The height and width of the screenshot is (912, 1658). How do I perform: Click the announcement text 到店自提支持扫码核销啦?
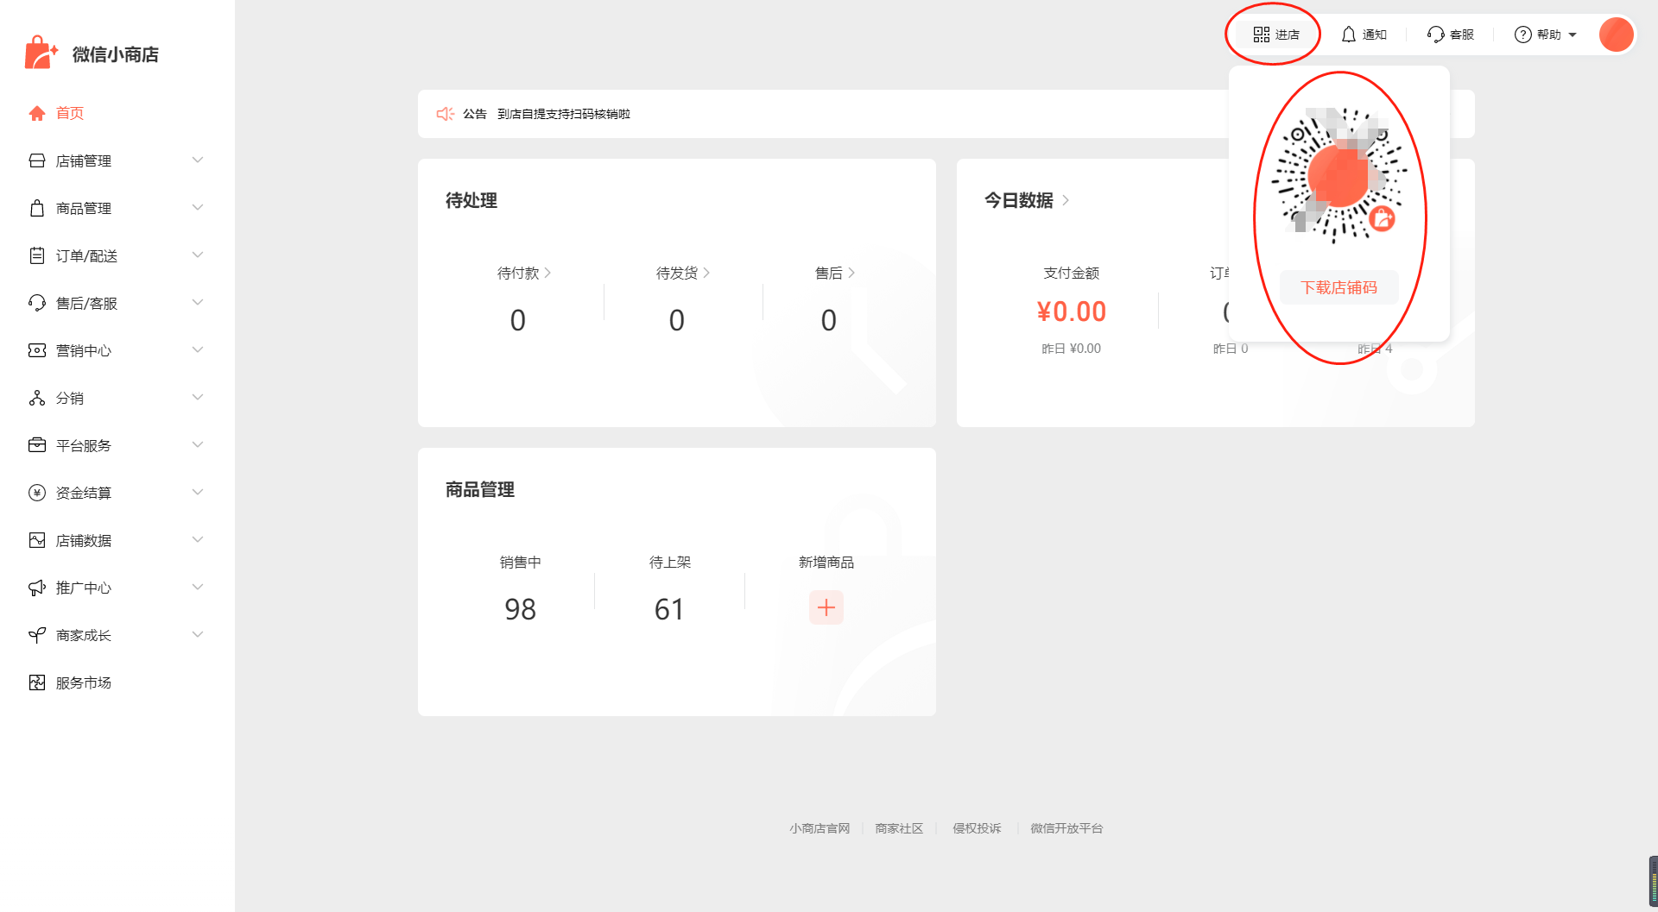point(564,114)
